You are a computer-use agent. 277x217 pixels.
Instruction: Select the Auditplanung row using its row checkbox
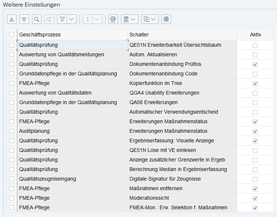(12, 131)
